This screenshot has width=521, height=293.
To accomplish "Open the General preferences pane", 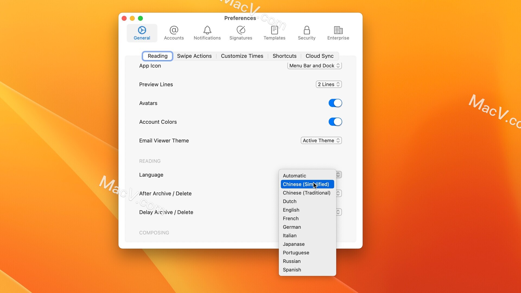I will (x=142, y=33).
